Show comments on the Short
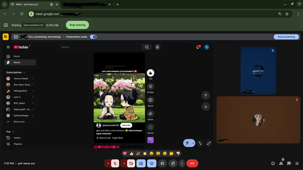 point(150,100)
